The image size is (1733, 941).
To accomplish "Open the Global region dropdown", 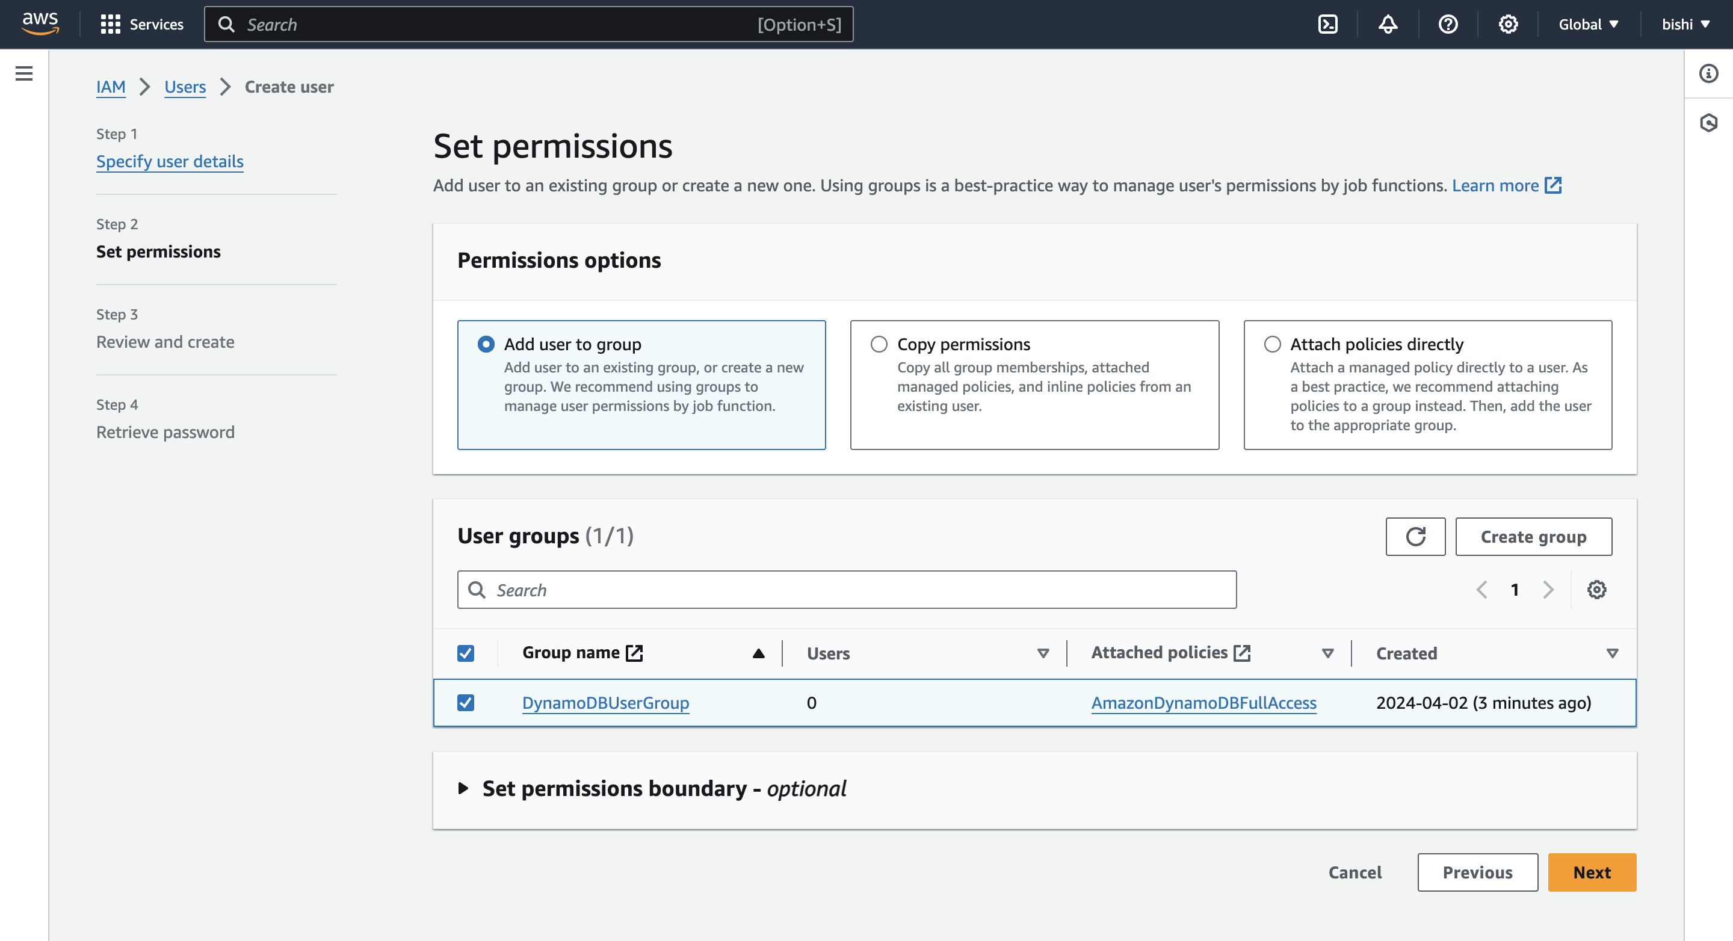I will point(1588,25).
